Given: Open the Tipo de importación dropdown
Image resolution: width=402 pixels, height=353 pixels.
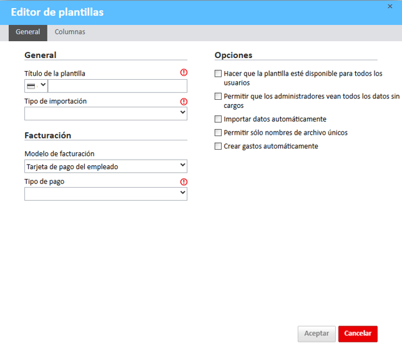Looking at the screenshot, I should click(105, 114).
